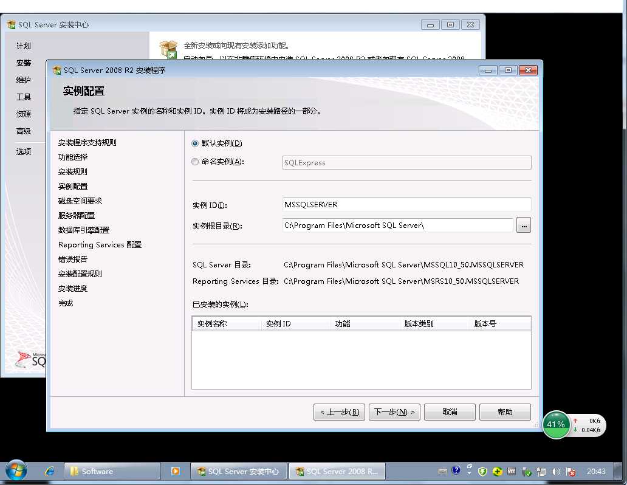Click the 实例根目录 instance root path field
The height and width of the screenshot is (485, 627).
397,225
